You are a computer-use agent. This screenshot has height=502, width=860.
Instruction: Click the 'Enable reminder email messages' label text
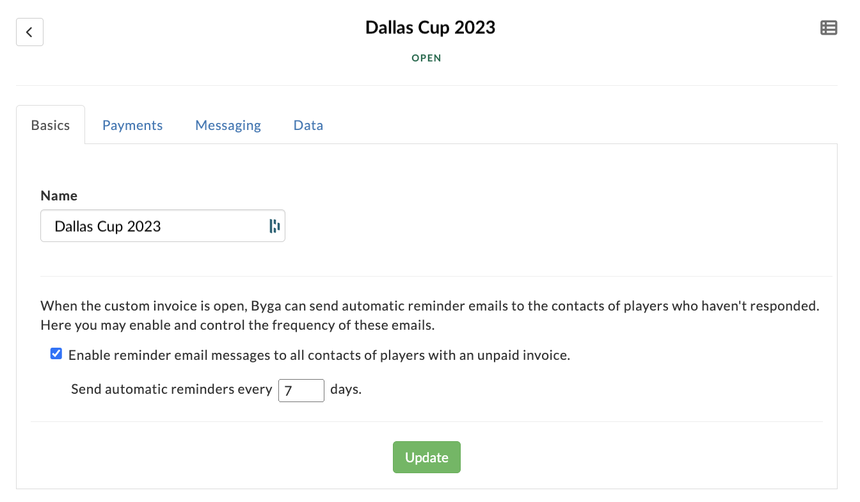(319, 355)
